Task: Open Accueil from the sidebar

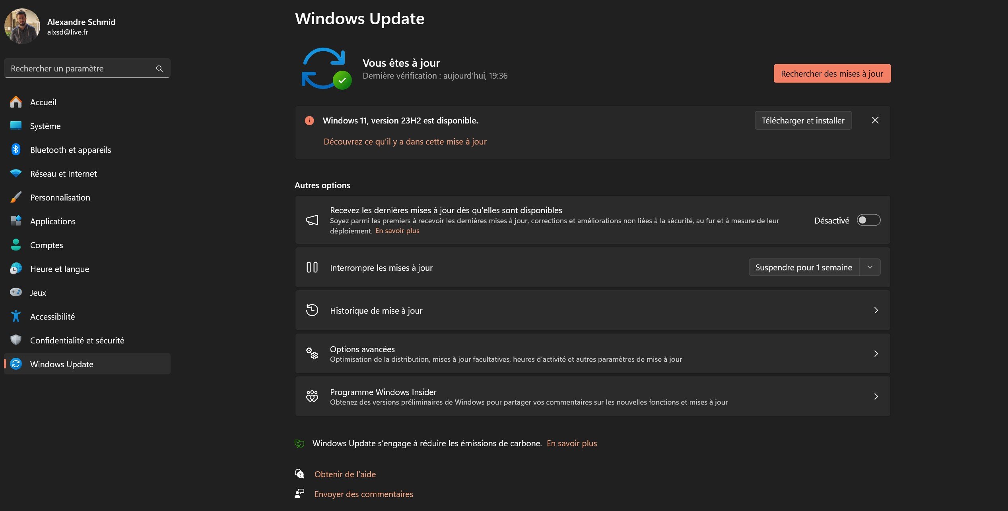Action: tap(43, 102)
